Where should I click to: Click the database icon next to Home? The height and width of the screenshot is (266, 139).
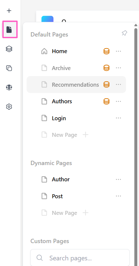(106, 51)
